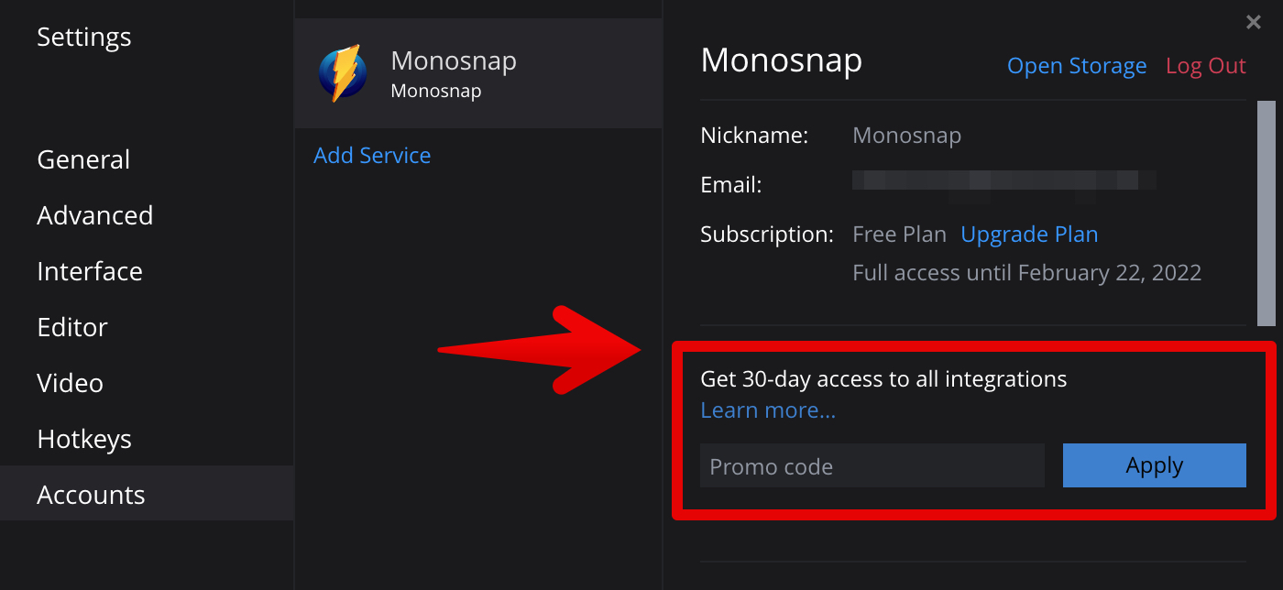Open the Learn more... link

(768, 410)
